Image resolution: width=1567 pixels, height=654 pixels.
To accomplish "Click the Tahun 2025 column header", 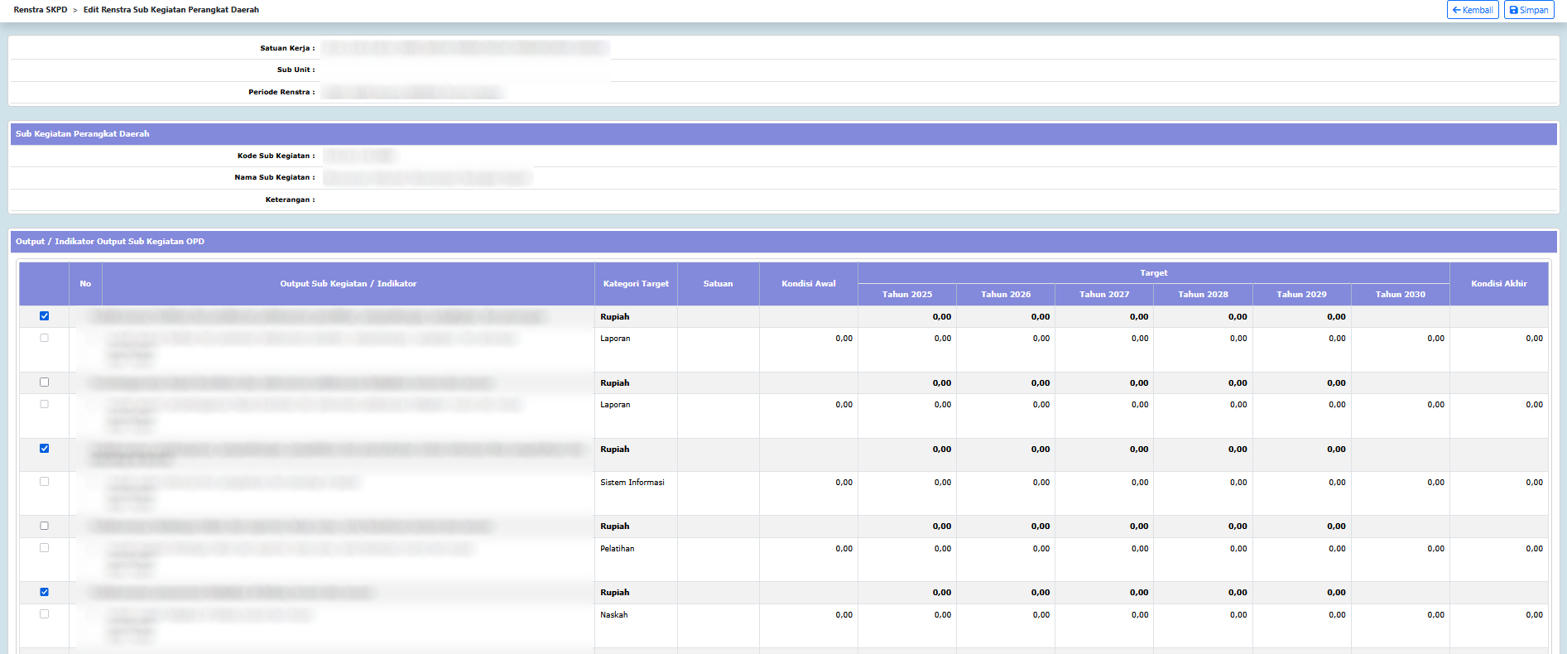I will (x=907, y=295).
